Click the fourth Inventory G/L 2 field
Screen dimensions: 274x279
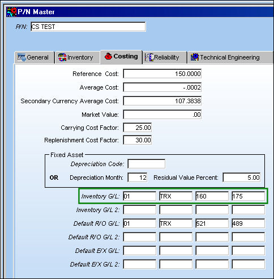tap(249, 210)
